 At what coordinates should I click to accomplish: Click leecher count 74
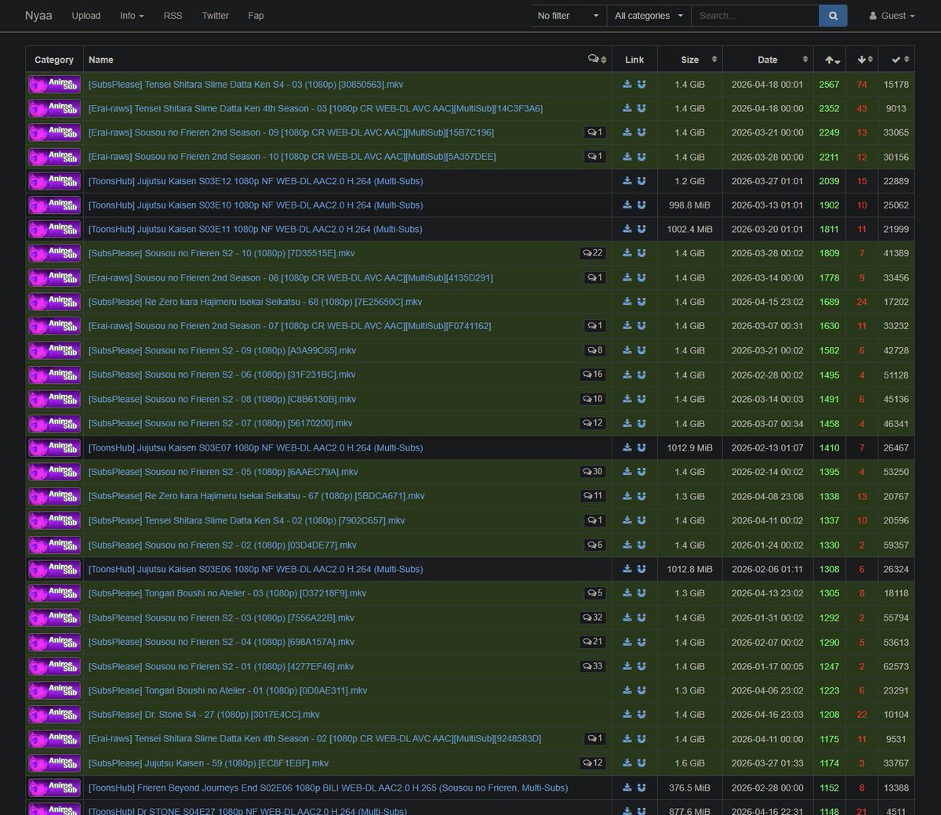(862, 85)
